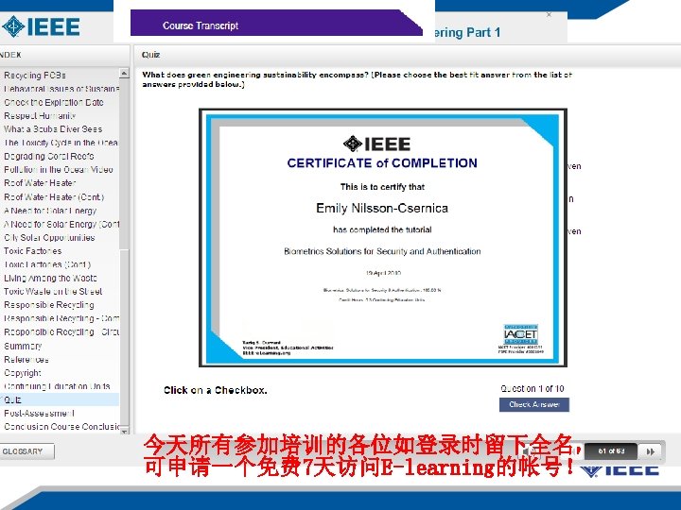
Task: Click the index scrollbar up arrow
Action: point(124,74)
